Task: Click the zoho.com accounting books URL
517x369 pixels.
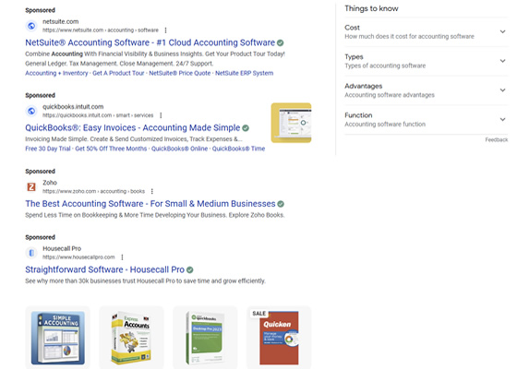Action: (x=93, y=192)
